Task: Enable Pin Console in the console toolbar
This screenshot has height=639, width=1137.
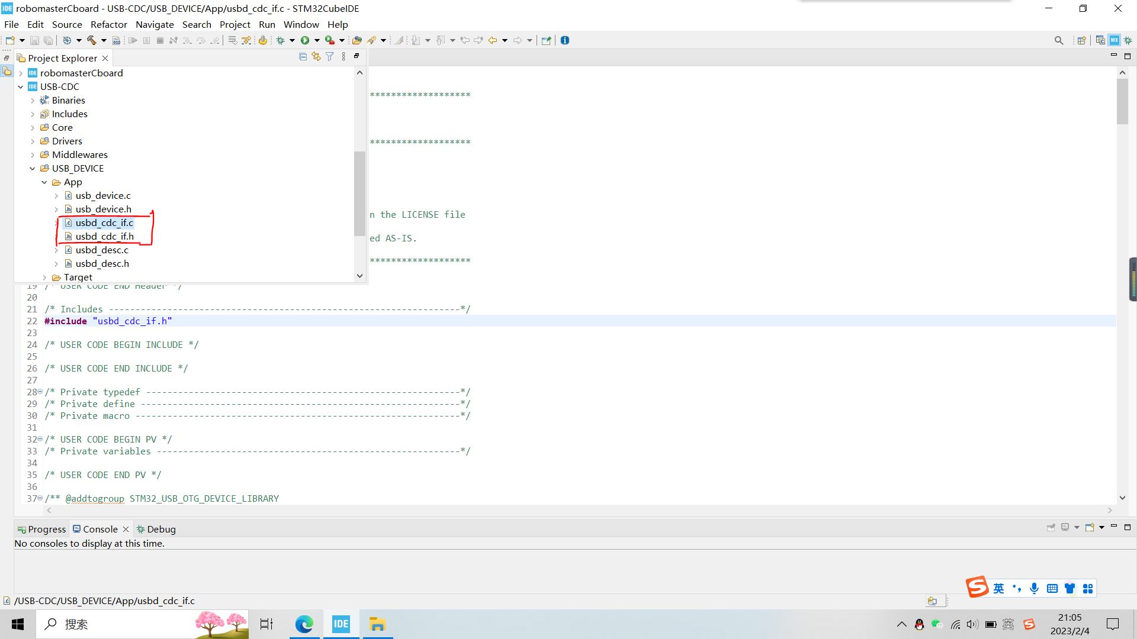Action: (1051, 527)
